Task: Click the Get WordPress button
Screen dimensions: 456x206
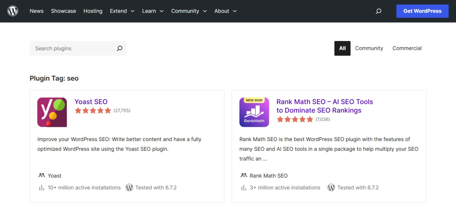Action: click(422, 11)
